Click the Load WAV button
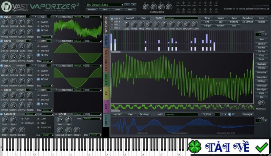Viewport: 271px width, 156px height. [117, 114]
